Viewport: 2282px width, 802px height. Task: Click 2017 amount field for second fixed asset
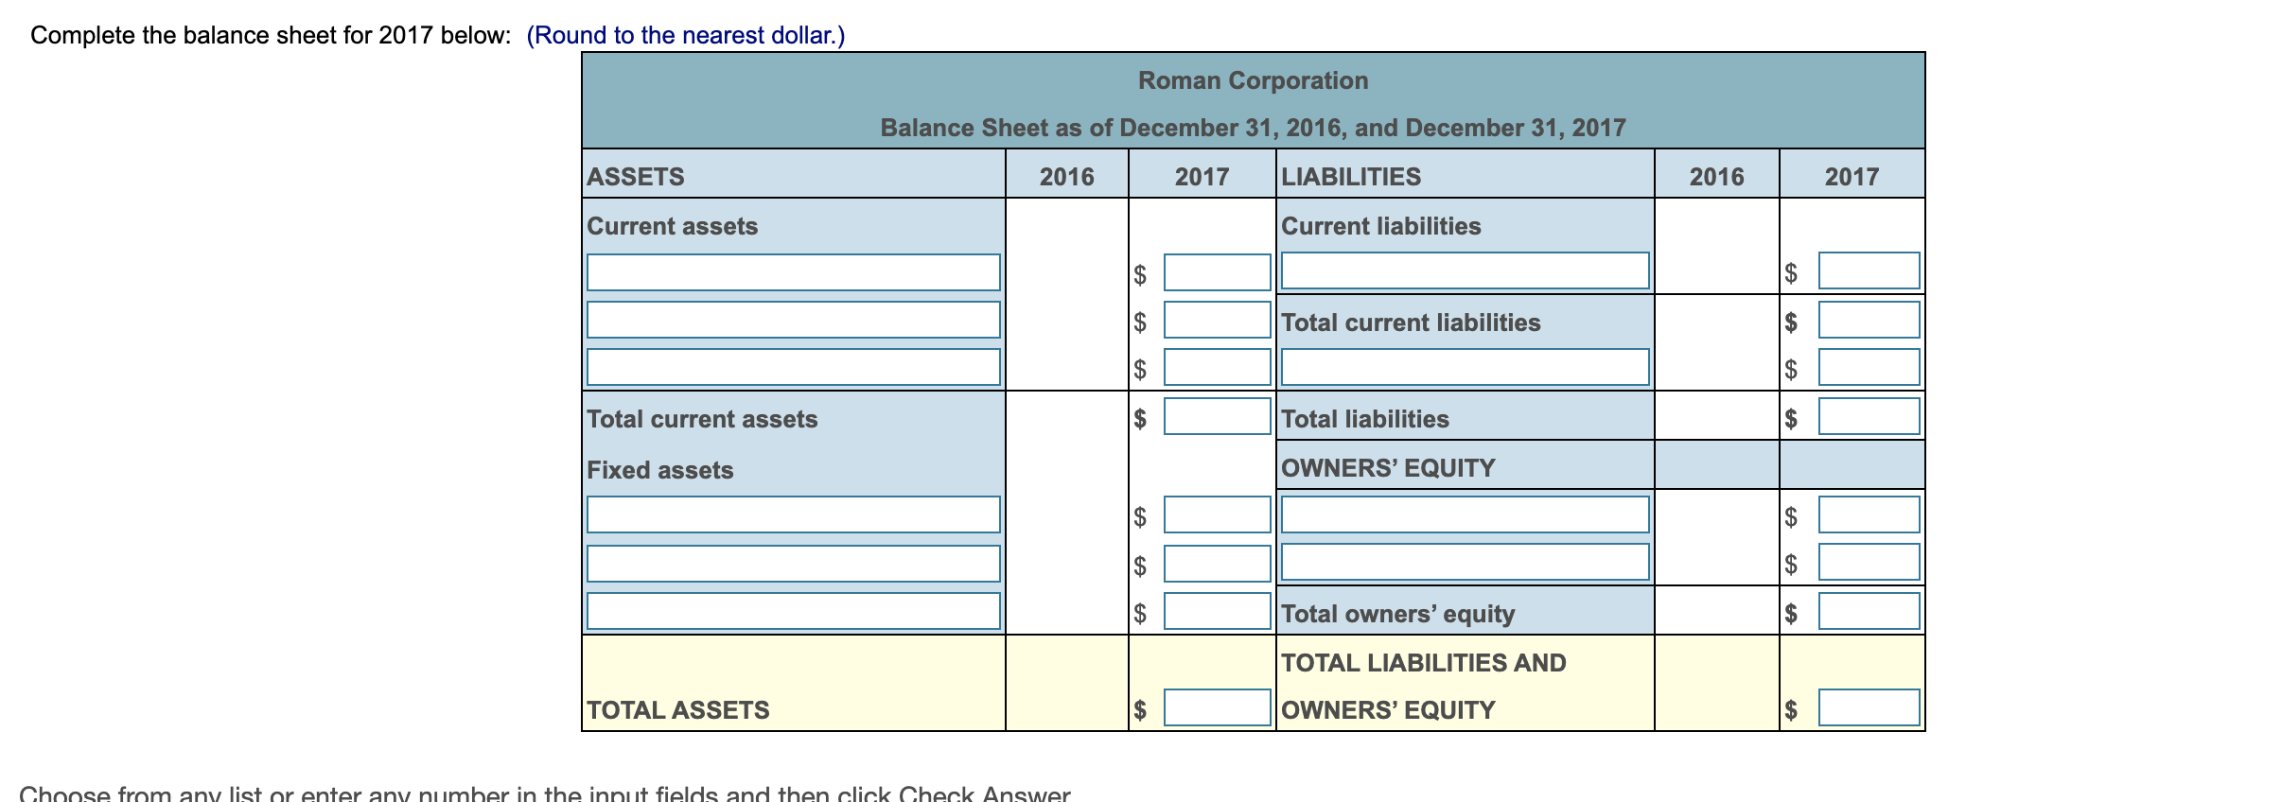pos(1217,564)
